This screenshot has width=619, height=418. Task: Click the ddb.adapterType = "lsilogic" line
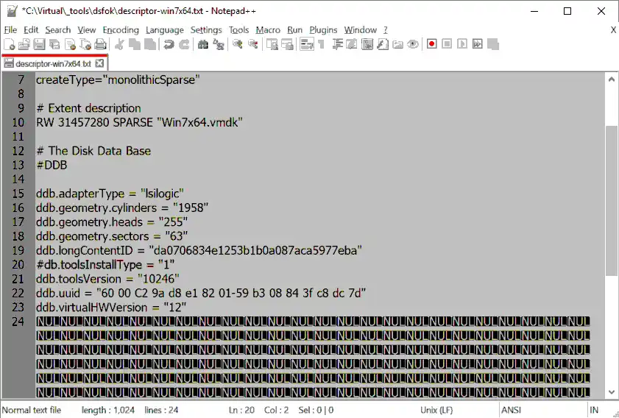click(x=110, y=194)
